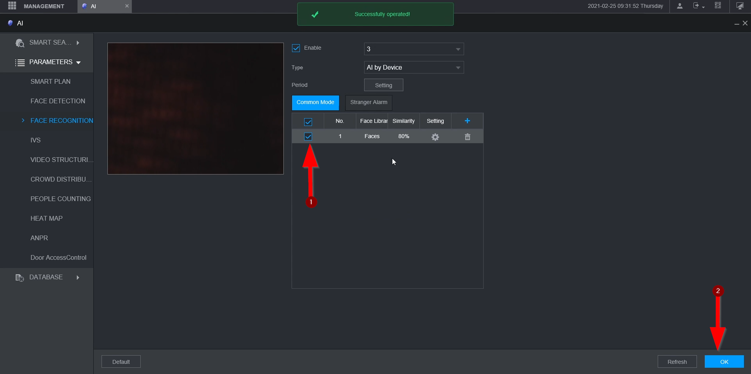Delete the Faces library row with trash icon
This screenshot has height=374, width=751.
[x=467, y=136]
